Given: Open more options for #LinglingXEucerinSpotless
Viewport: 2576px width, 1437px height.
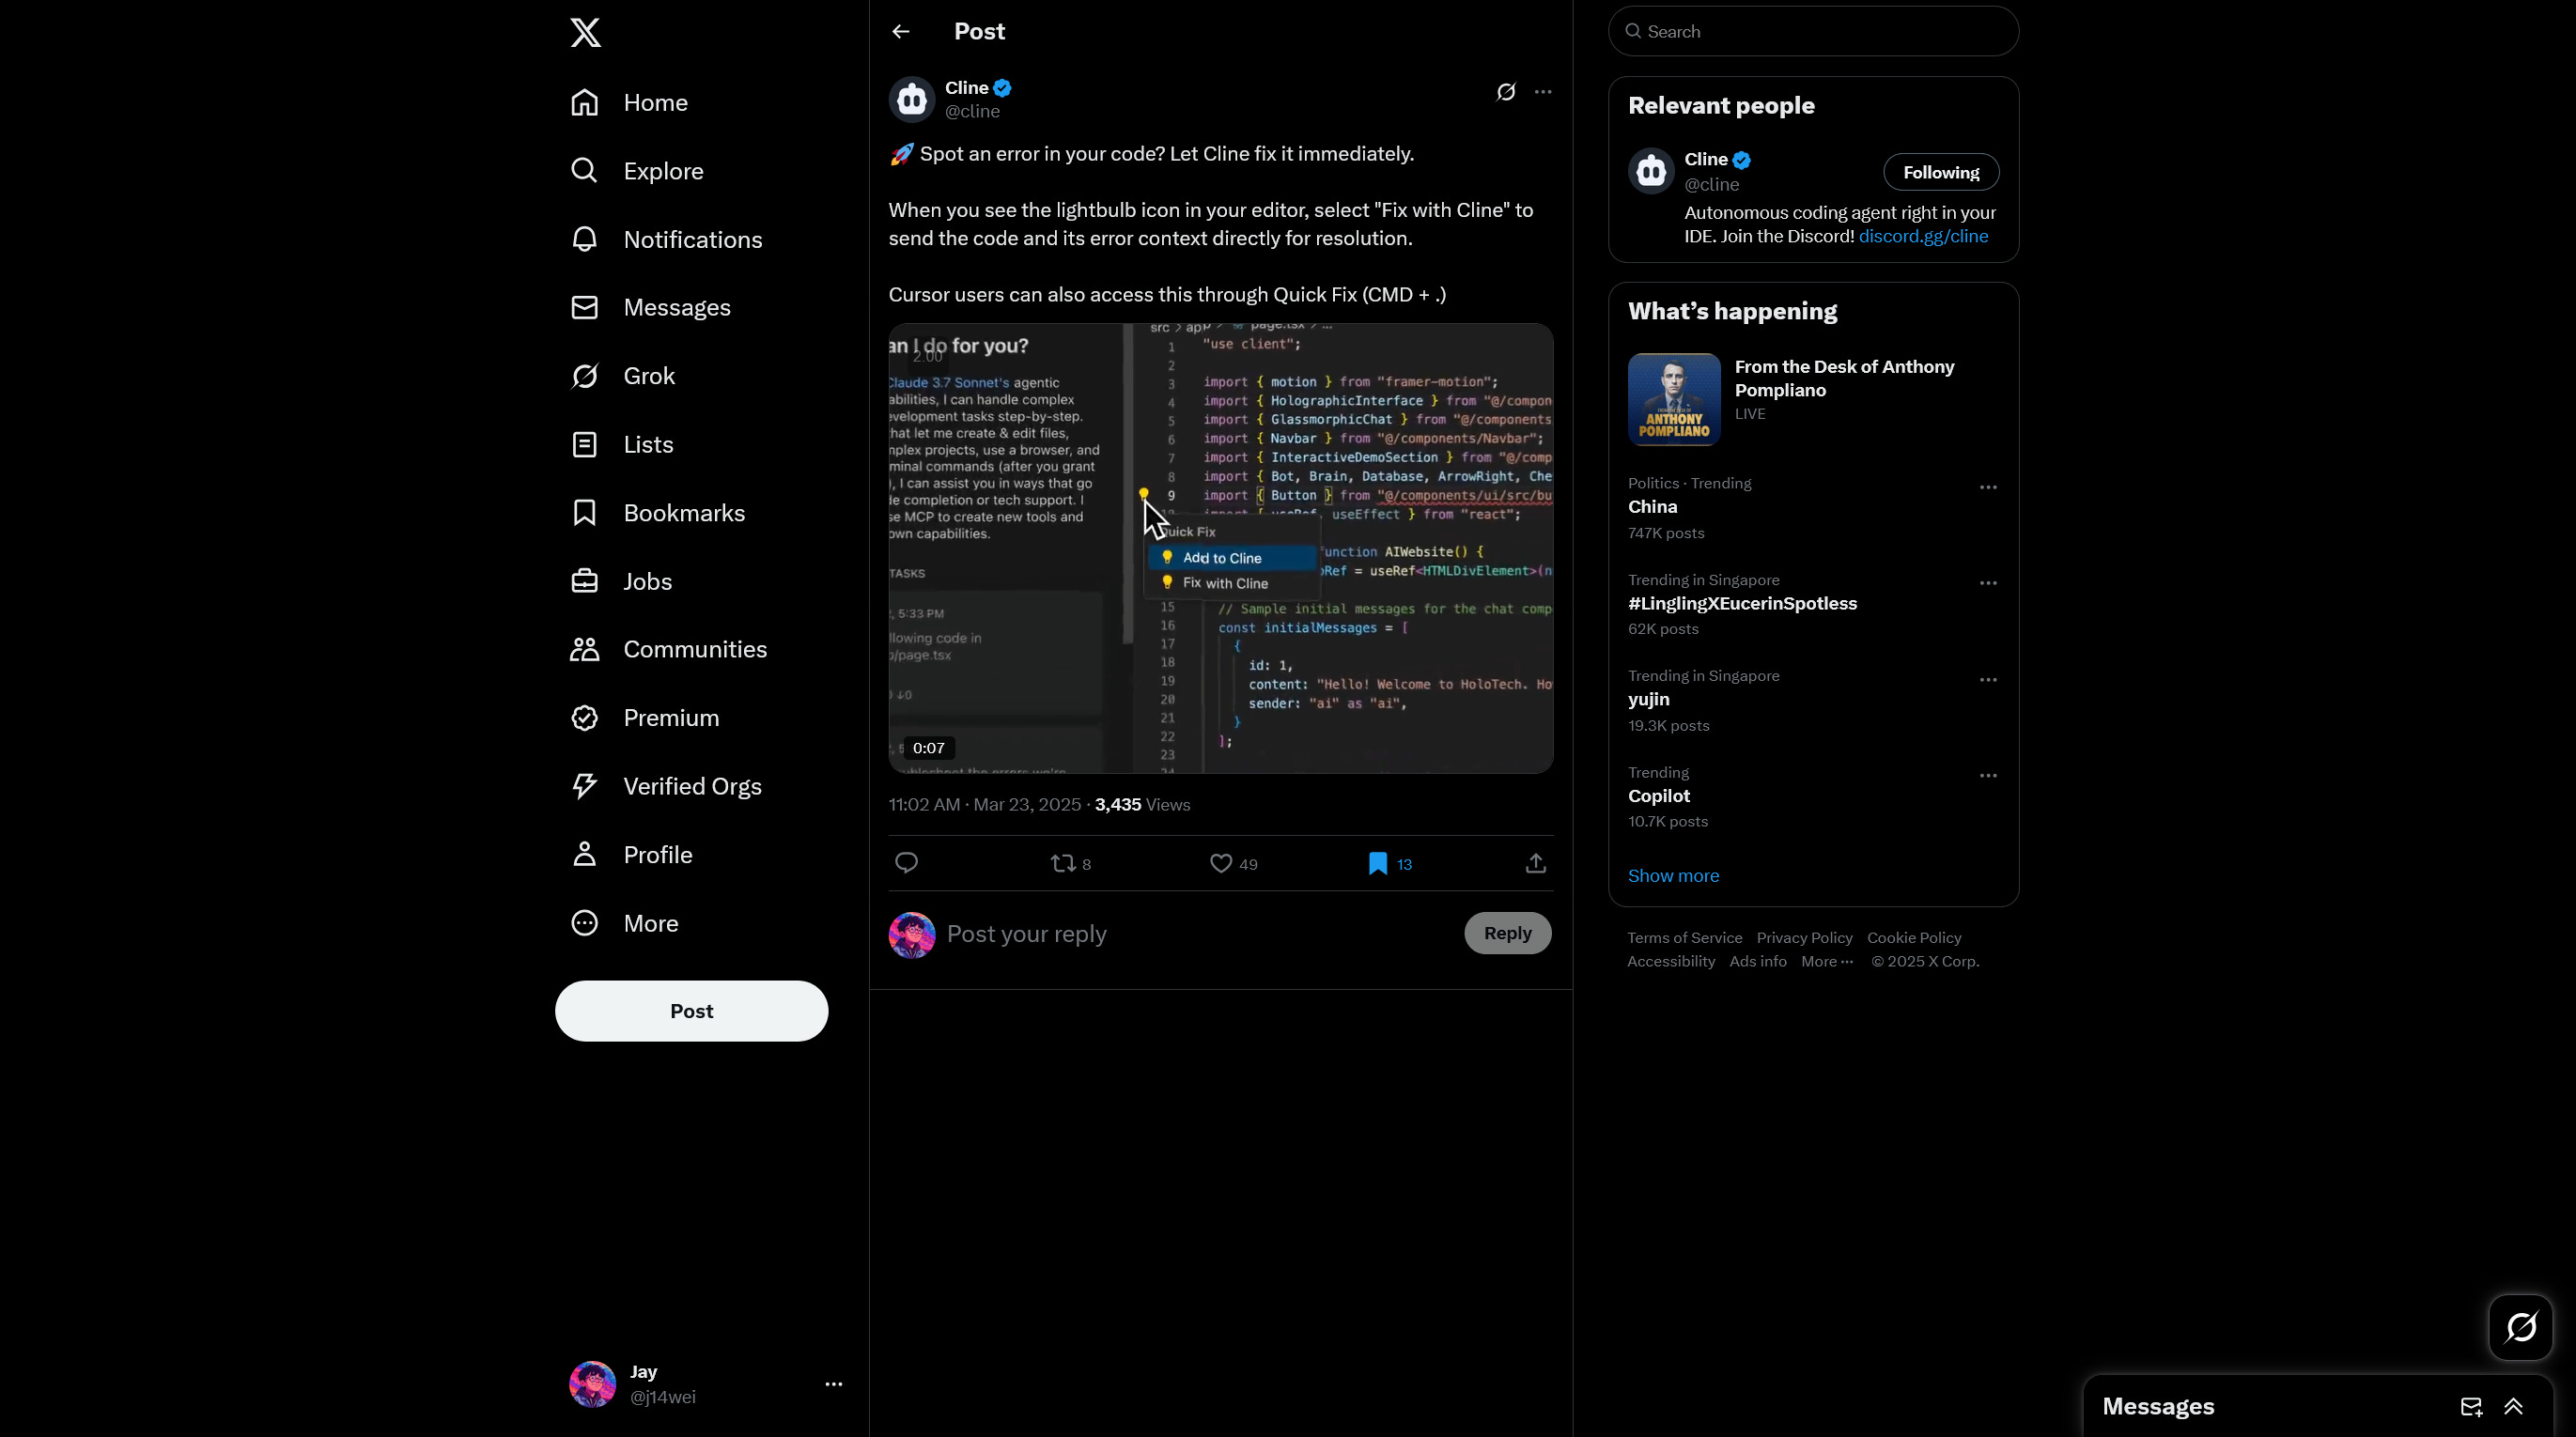Looking at the screenshot, I should pos(1987,584).
